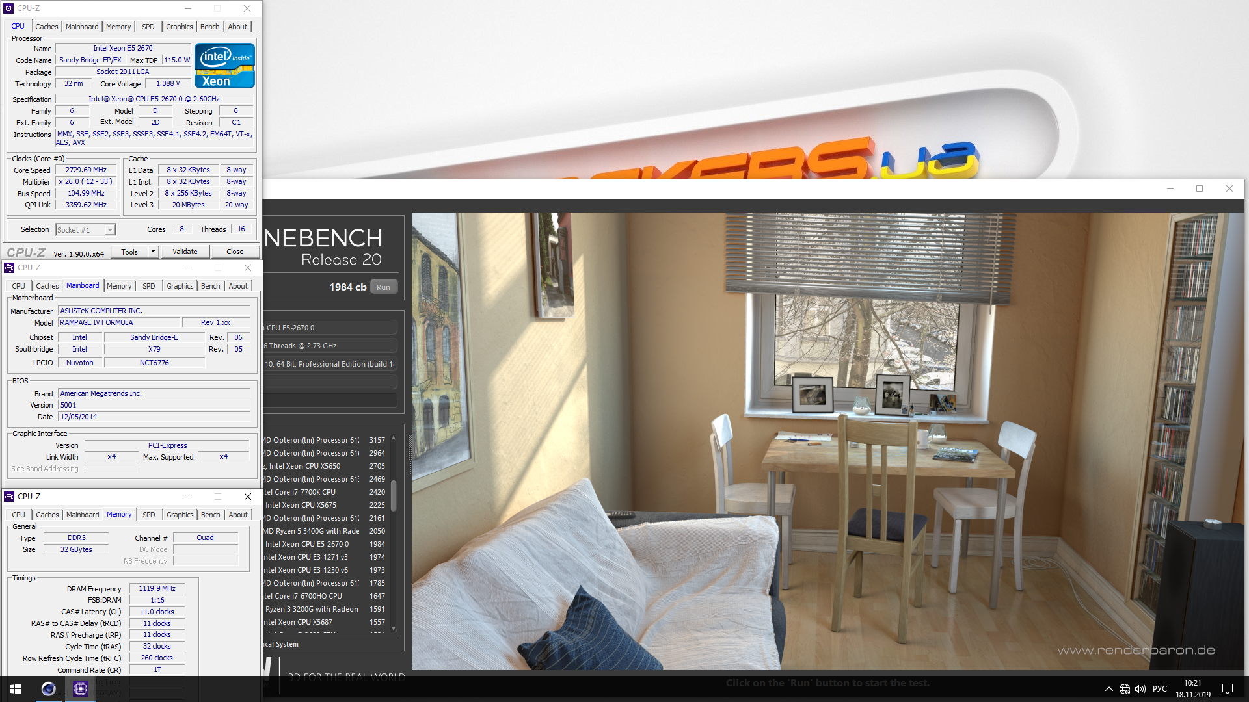Screen dimensions: 1249x702
Task: Show hidden tray icons chevron
Action: point(1108,689)
